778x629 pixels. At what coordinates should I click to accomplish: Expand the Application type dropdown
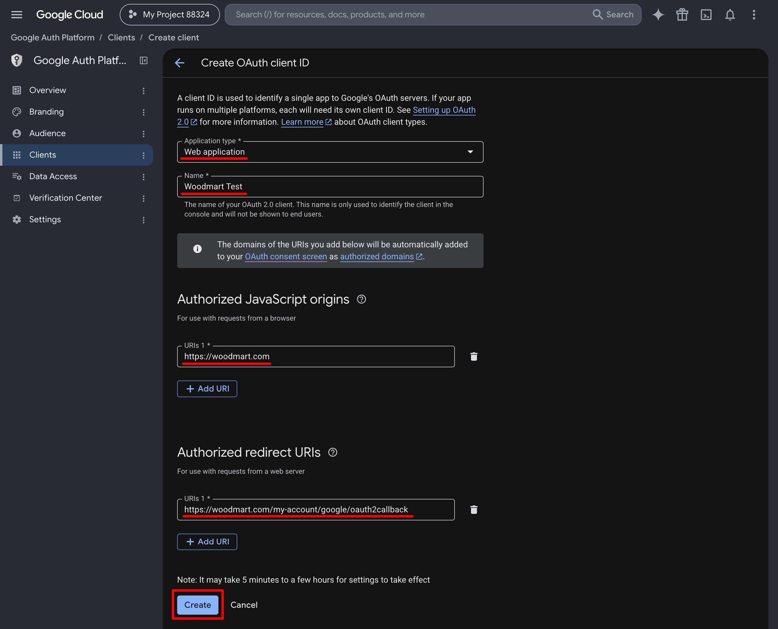330,152
